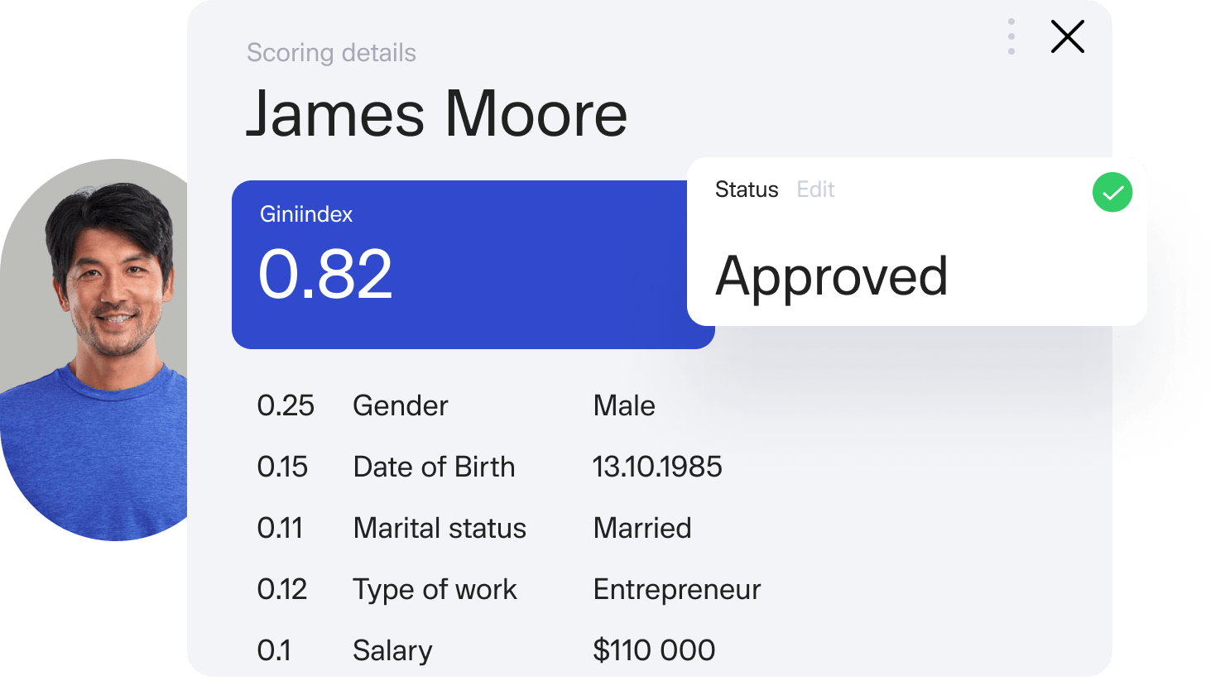The width and height of the screenshot is (1230, 695).
Task: Select the 0.25 Gender weight value
Action: [x=286, y=405]
